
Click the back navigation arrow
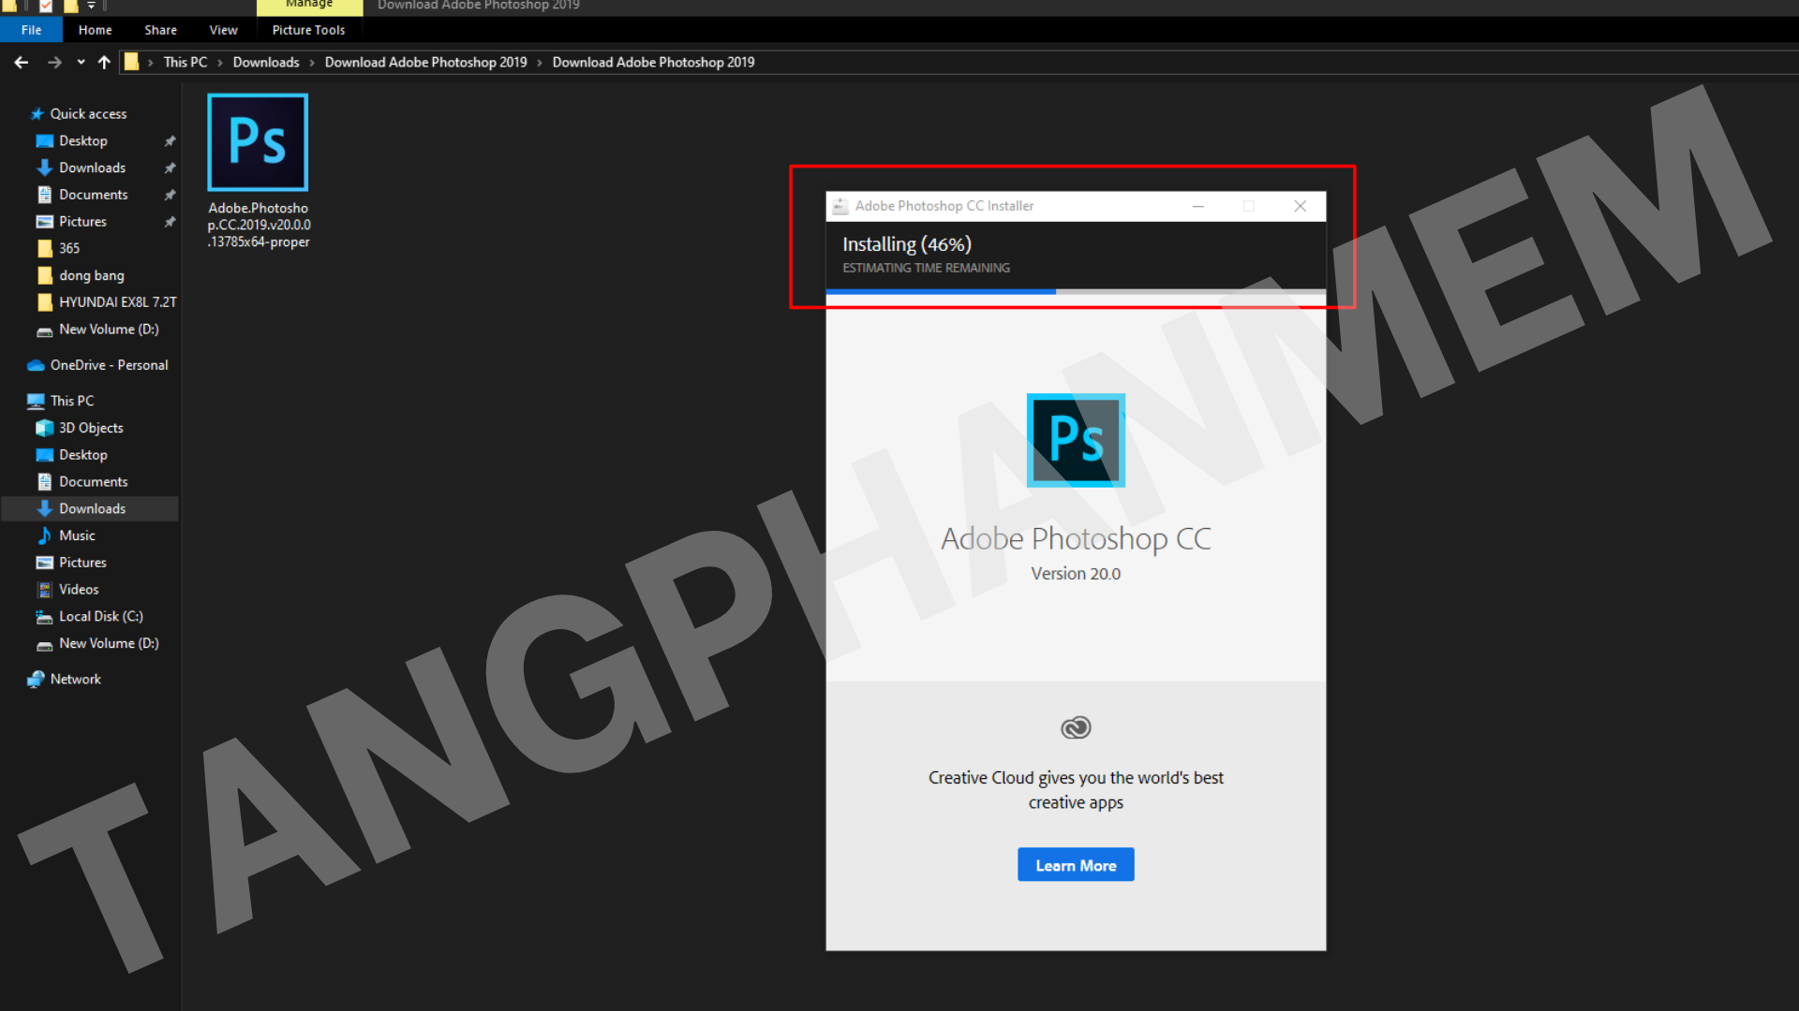coord(22,63)
